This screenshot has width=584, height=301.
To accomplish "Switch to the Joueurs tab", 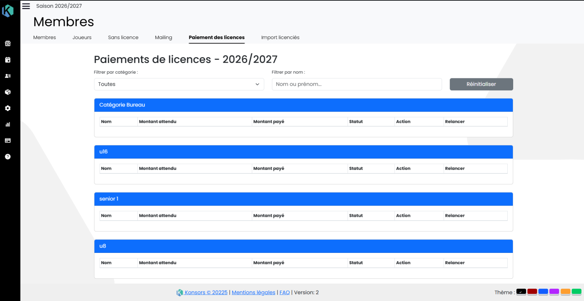I will [82, 37].
